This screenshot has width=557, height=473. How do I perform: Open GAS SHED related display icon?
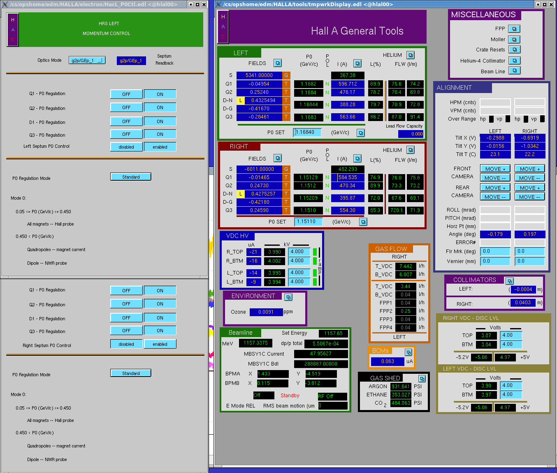point(422,378)
